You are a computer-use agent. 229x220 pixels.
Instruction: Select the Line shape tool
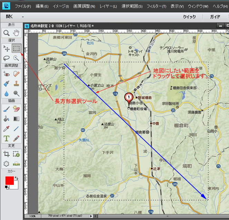[16, 129]
